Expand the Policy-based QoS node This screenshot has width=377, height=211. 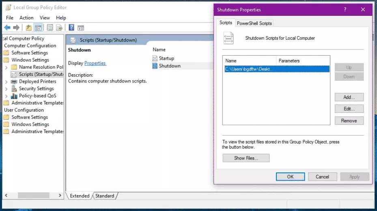[6, 96]
